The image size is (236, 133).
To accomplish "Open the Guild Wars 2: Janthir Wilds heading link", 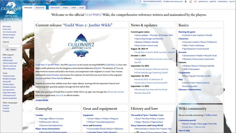I will pos(88,25).
